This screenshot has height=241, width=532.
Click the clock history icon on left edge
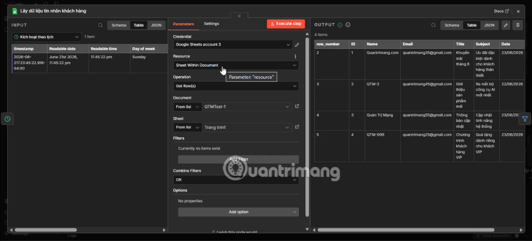point(7,119)
